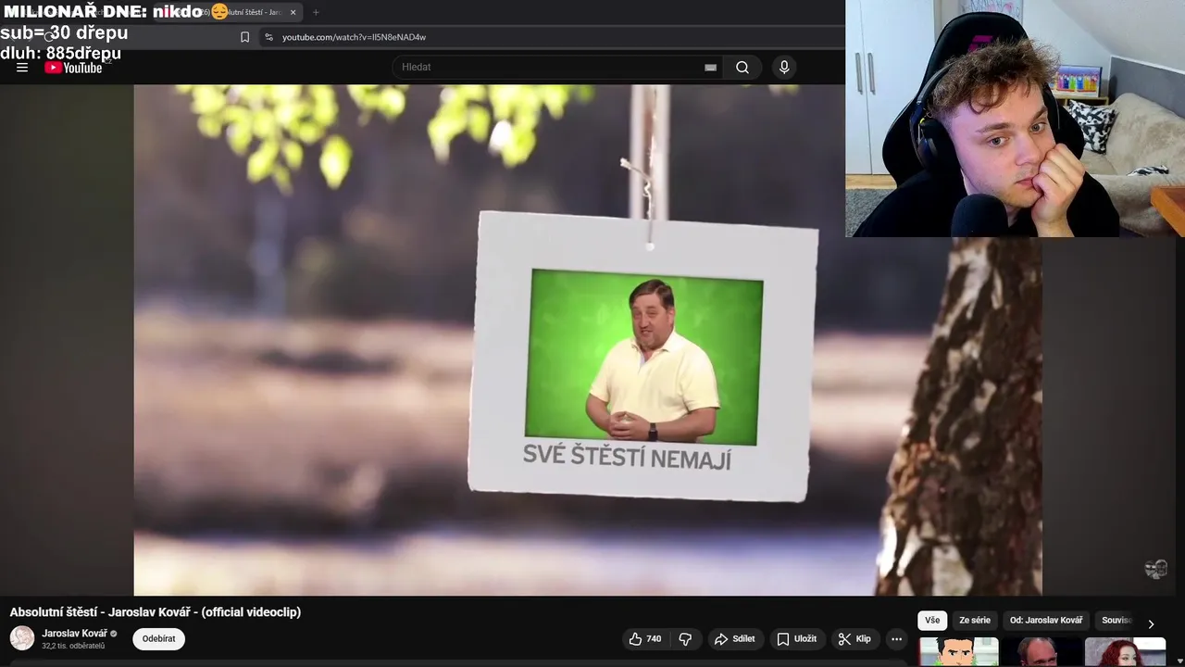This screenshot has height=667, width=1185.
Task: Open Jaroslav Kovář channel name link
Action: tap(75, 634)
